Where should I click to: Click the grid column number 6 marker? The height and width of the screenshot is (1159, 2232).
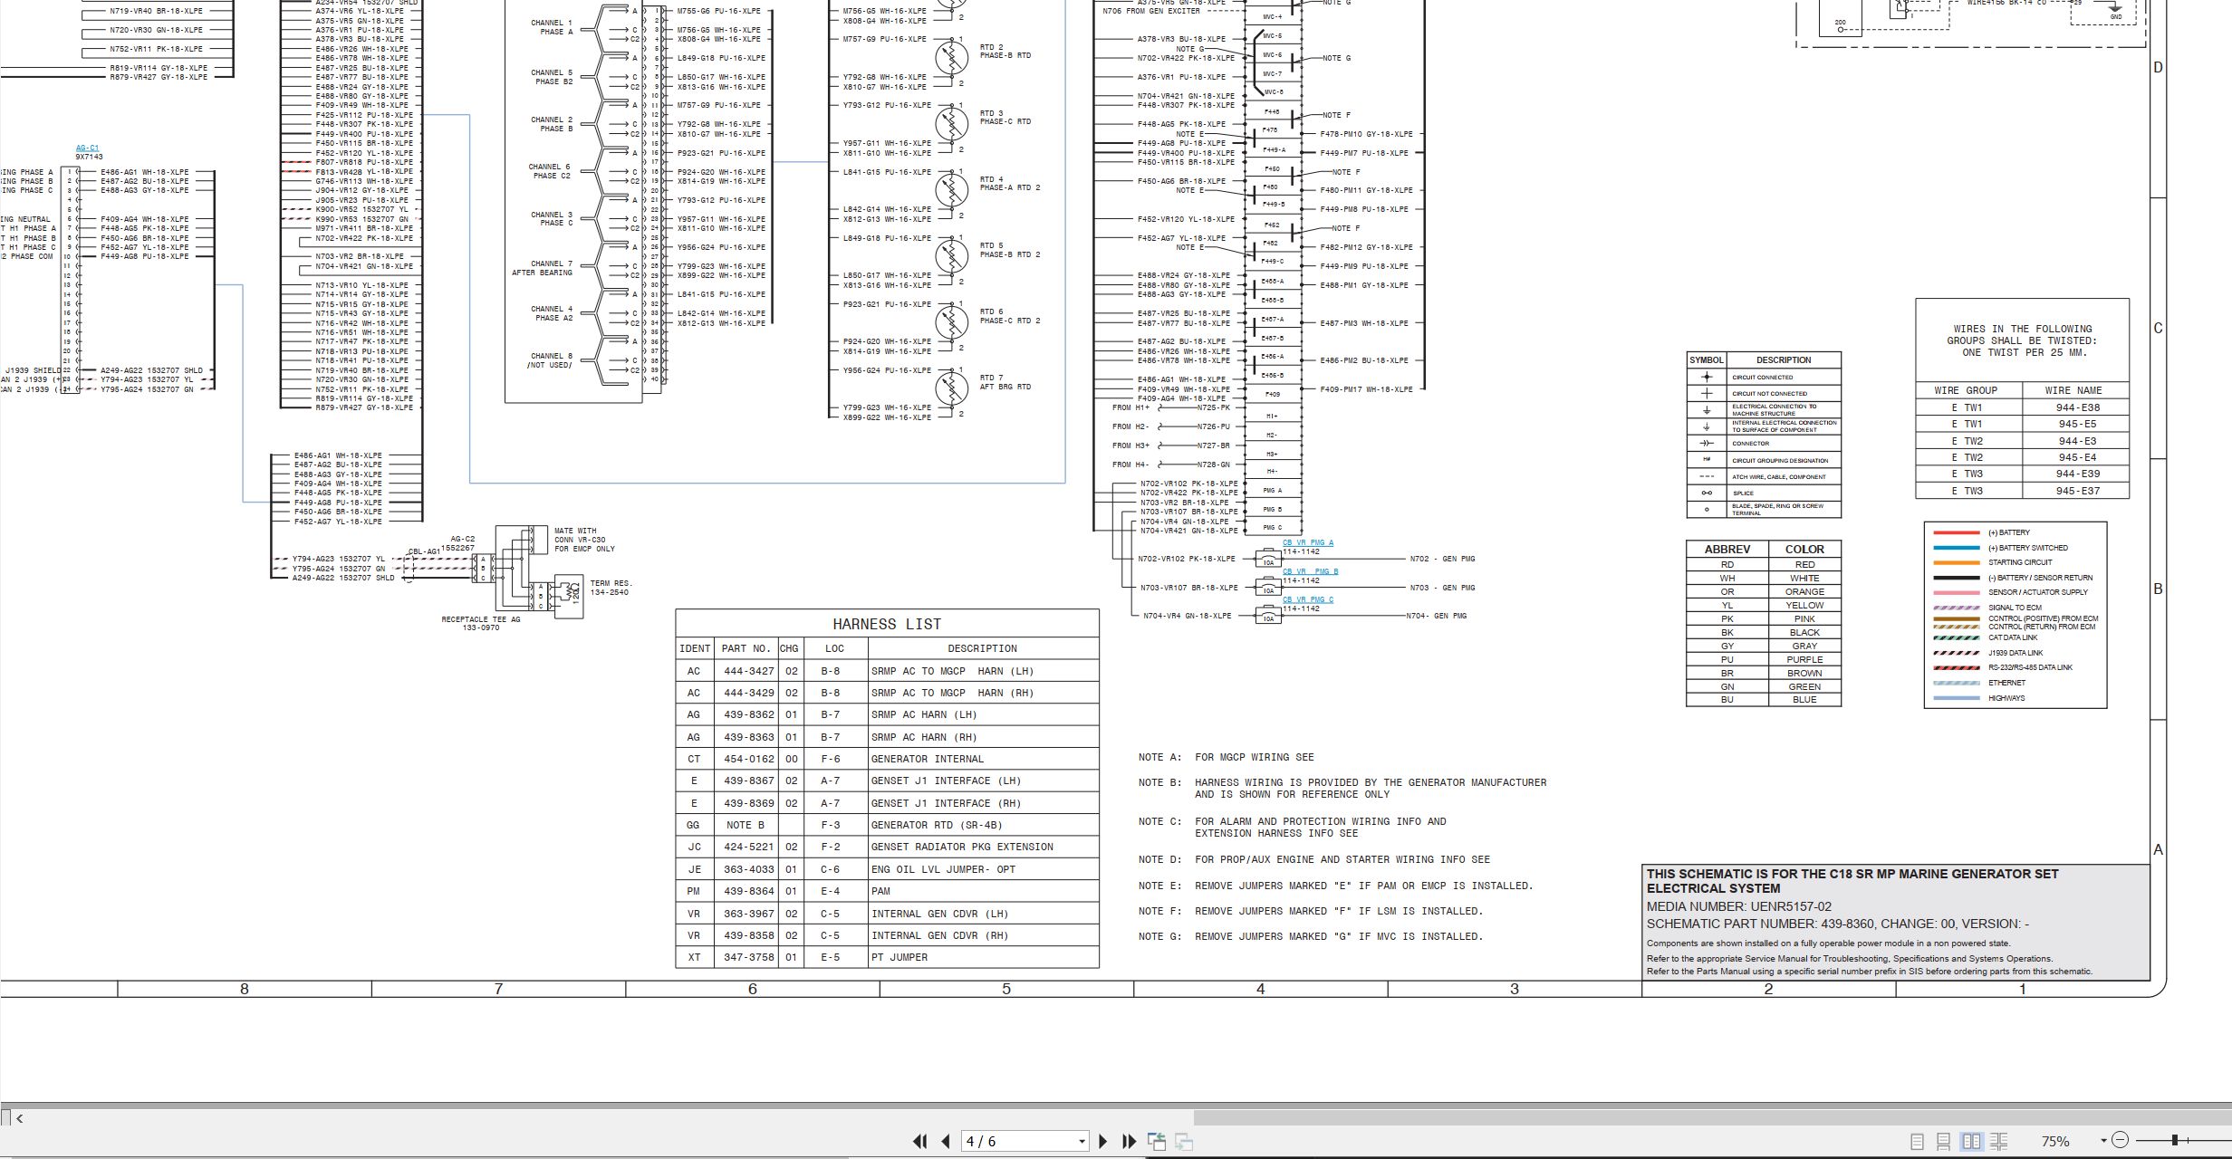752,989
